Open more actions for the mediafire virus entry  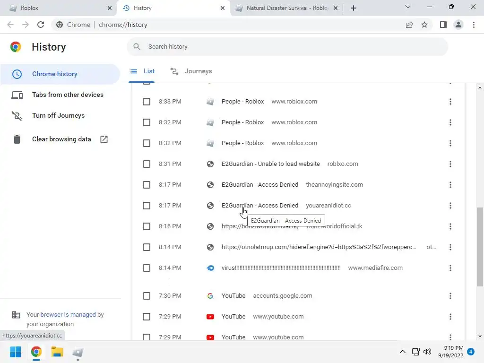click(x=450, y=268)
